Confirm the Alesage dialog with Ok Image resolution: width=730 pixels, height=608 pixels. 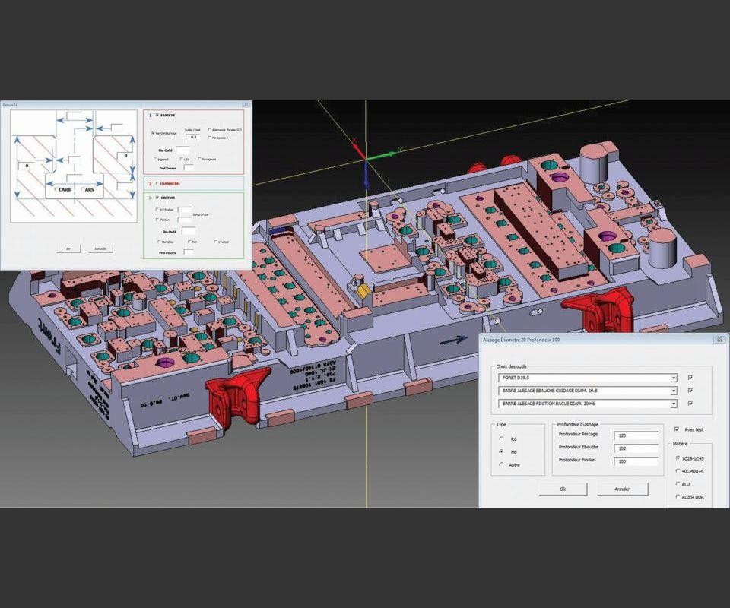(563, 489)
